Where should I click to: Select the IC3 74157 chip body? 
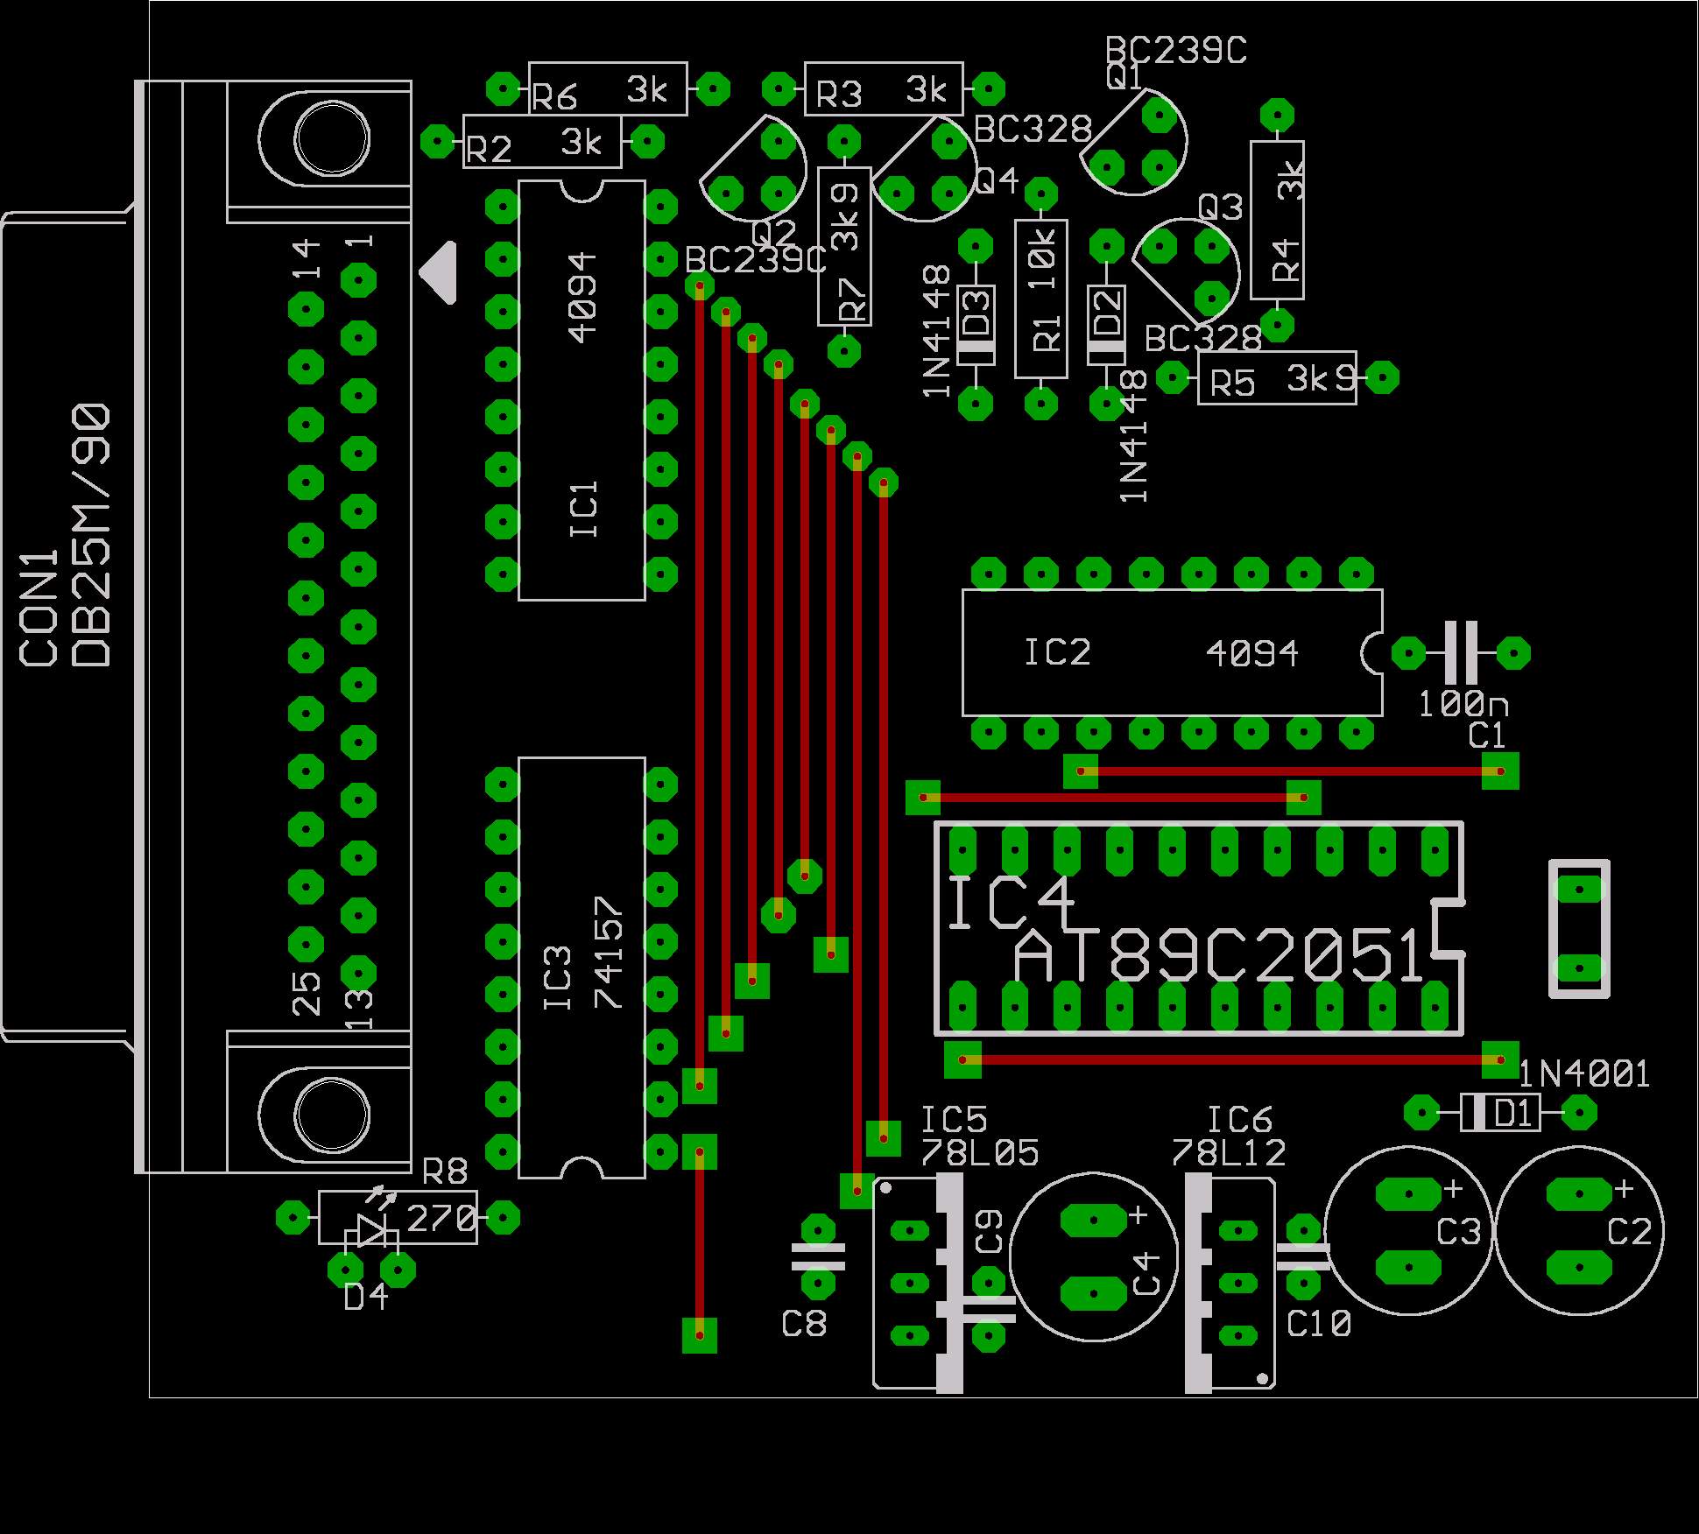click(582, 968)
